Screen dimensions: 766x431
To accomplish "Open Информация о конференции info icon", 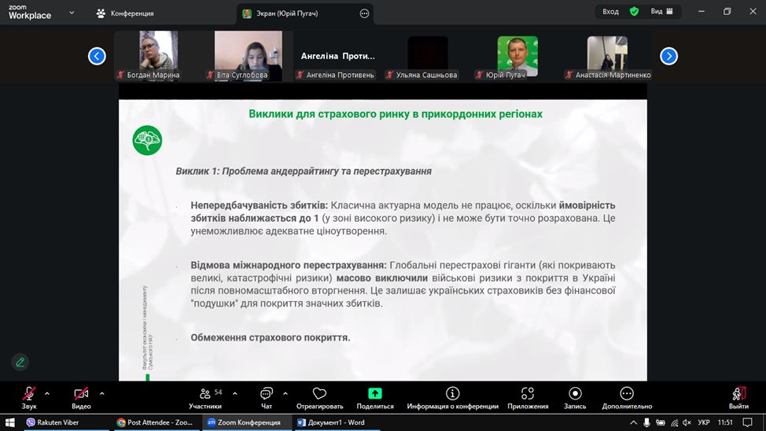I will (452, 397).
